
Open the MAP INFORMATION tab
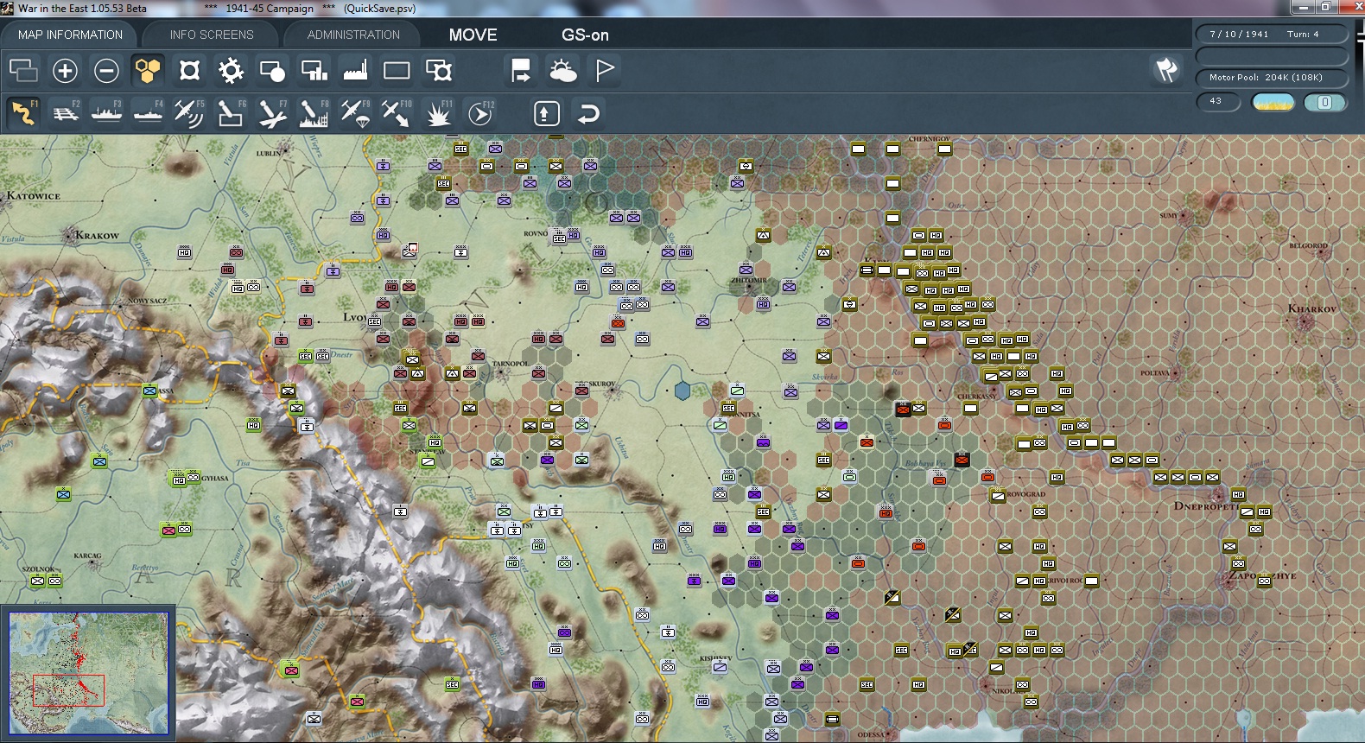click(x=70, y=35)
